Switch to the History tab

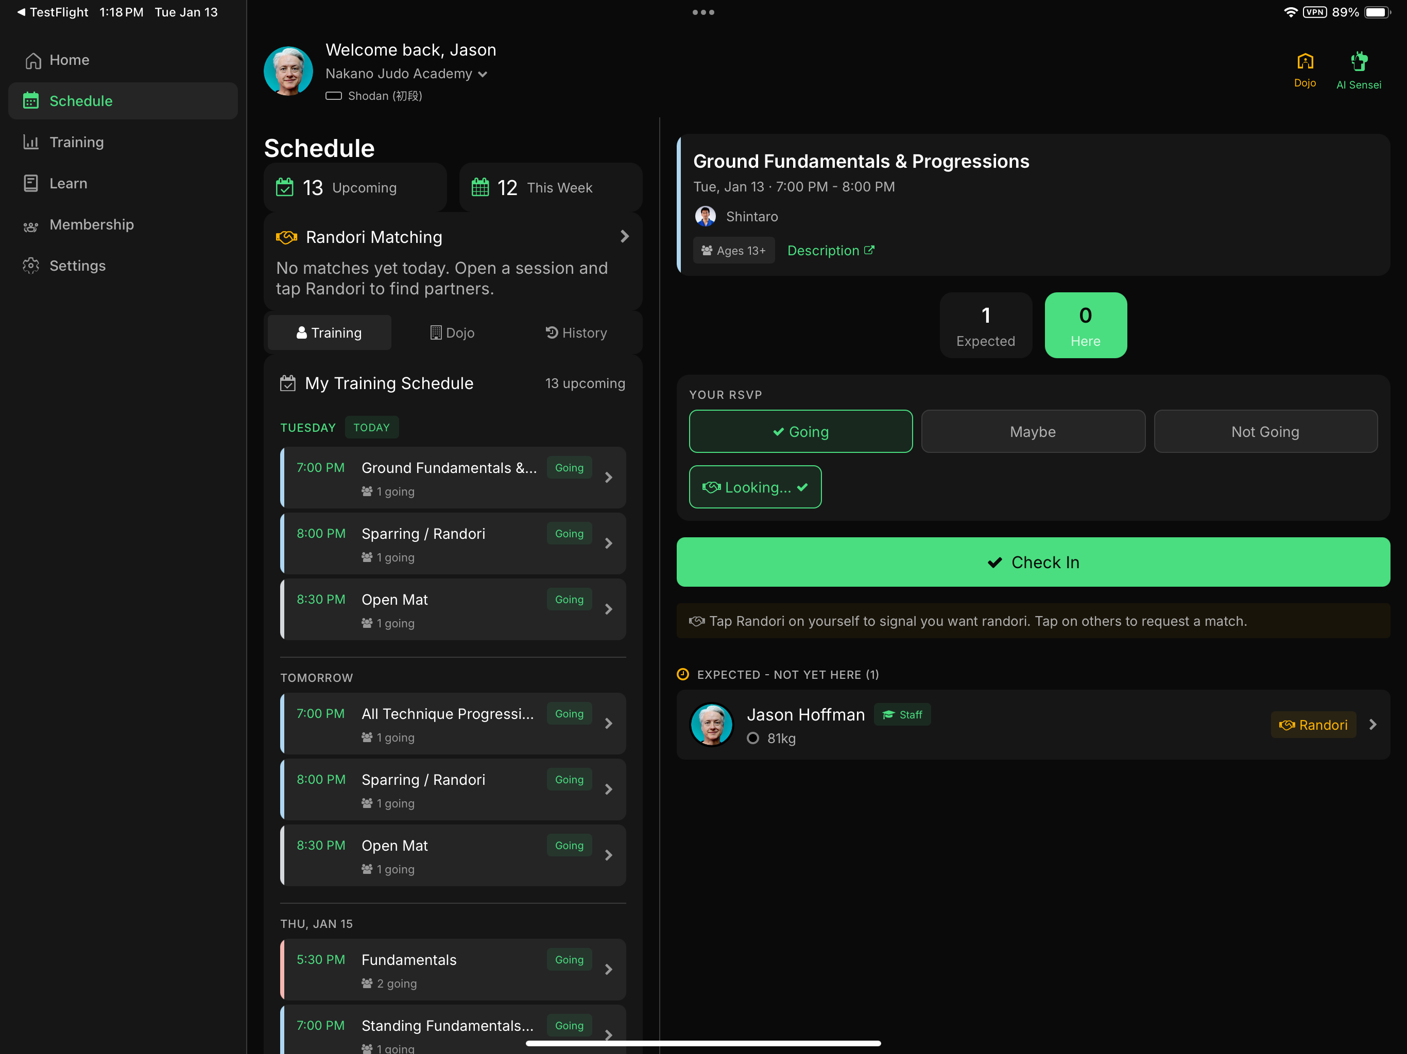[x=576, y=332]
